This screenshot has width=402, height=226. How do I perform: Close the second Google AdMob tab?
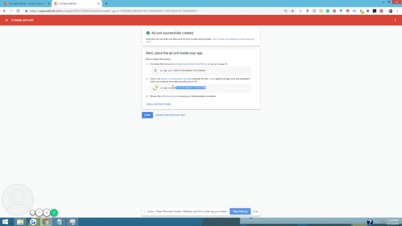point(99,3)
